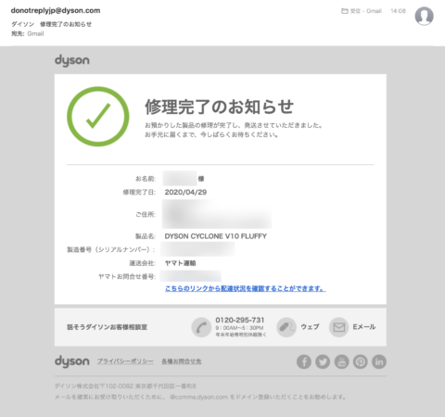Click the 受信 - Gmail mailbox label
The image size is (445, 417).
pyautogui.click(x=365, y=11)
